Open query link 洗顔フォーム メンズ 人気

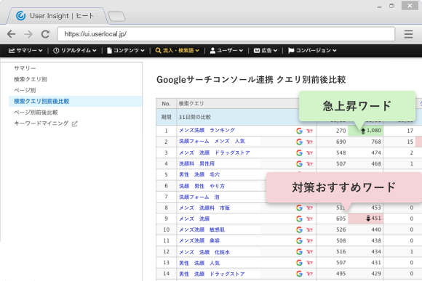click(x=212, y=142)
